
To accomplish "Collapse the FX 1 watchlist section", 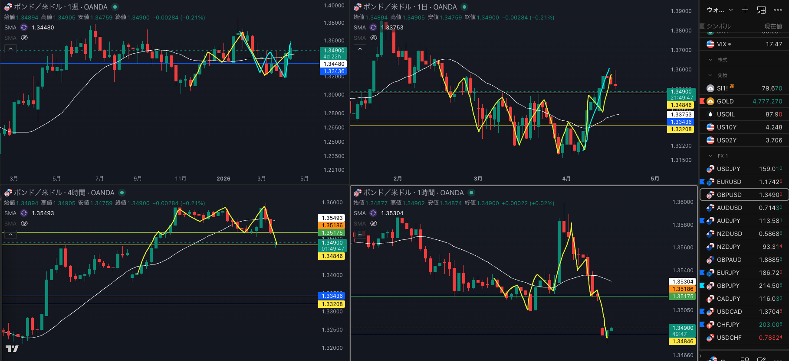I will 710,156.
